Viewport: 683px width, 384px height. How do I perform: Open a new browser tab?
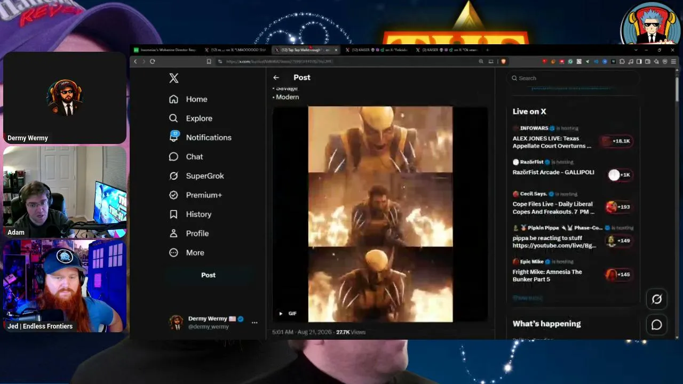coord(487,50)
